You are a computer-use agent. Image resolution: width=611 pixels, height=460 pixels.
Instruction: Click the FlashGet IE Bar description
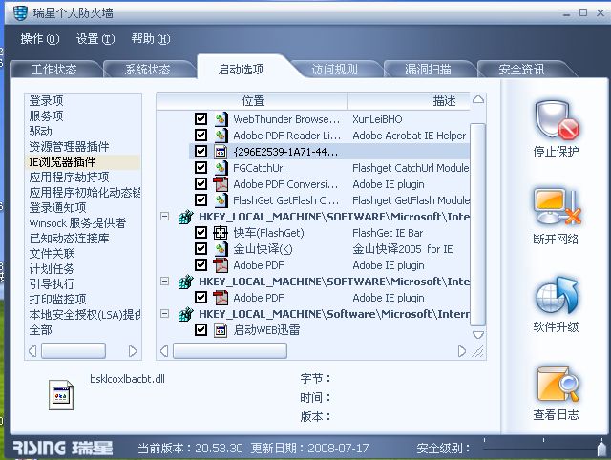tap(388, 233)
